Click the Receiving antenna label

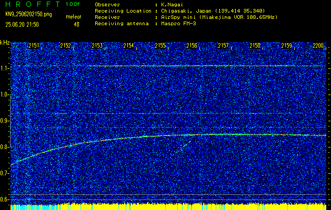click(122, 24)
